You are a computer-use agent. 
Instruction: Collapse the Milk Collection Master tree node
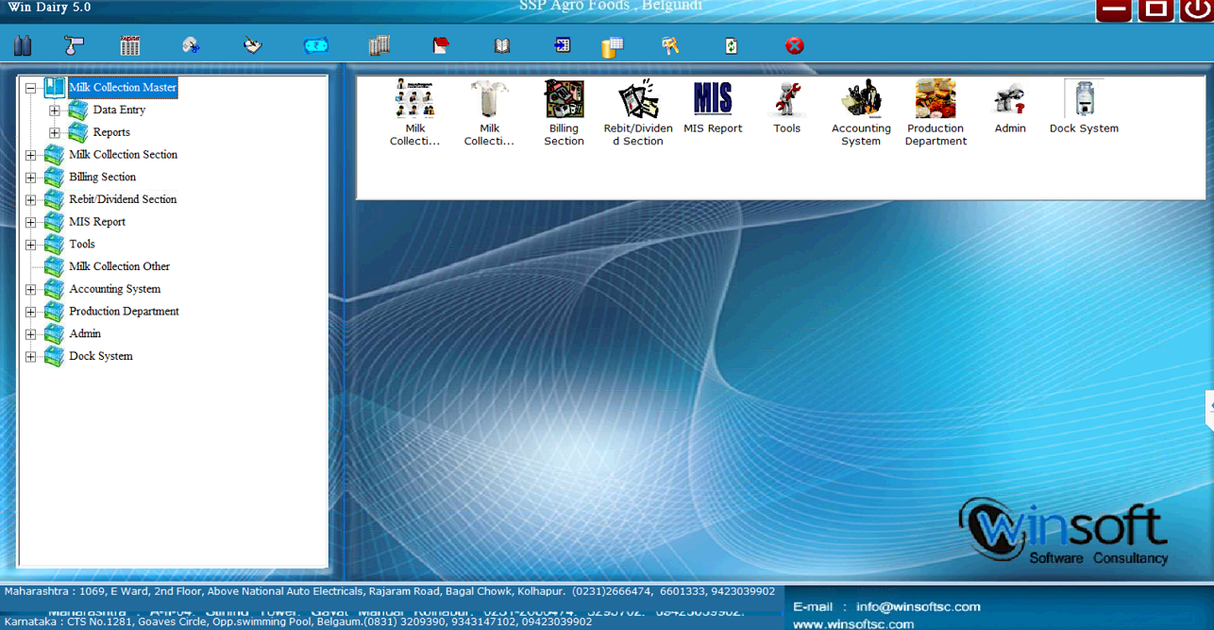pos(31,88)
